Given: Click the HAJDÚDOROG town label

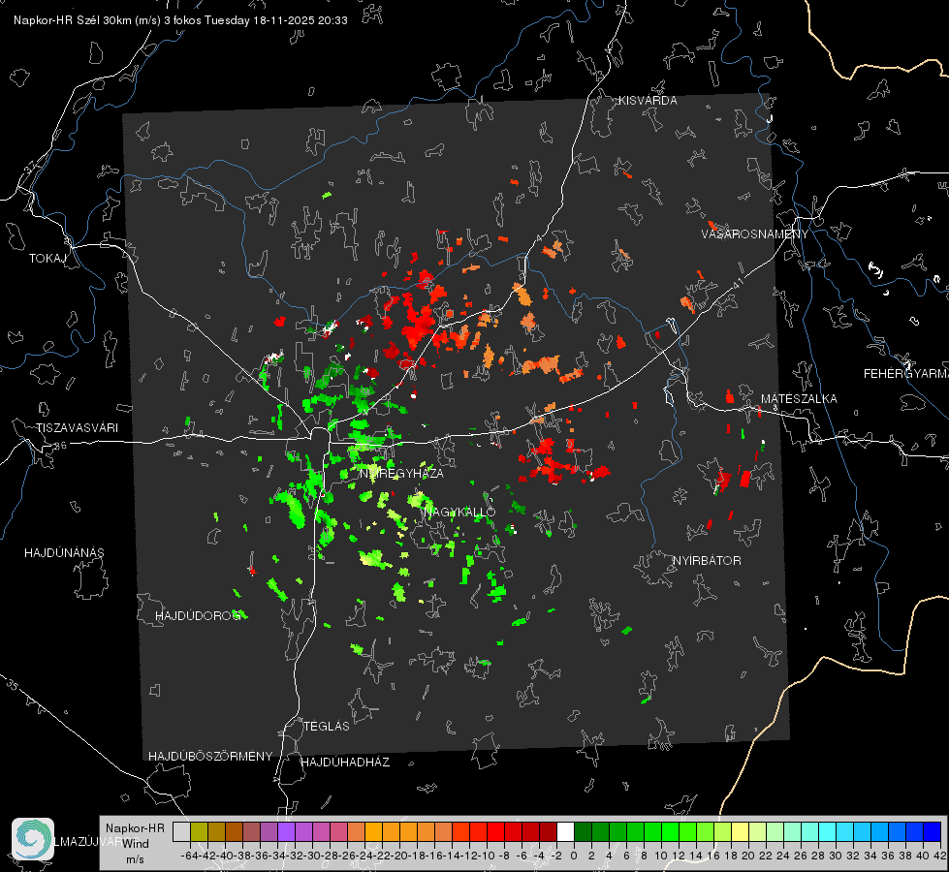Looking at the screenshot, I should tap(198, 615).
